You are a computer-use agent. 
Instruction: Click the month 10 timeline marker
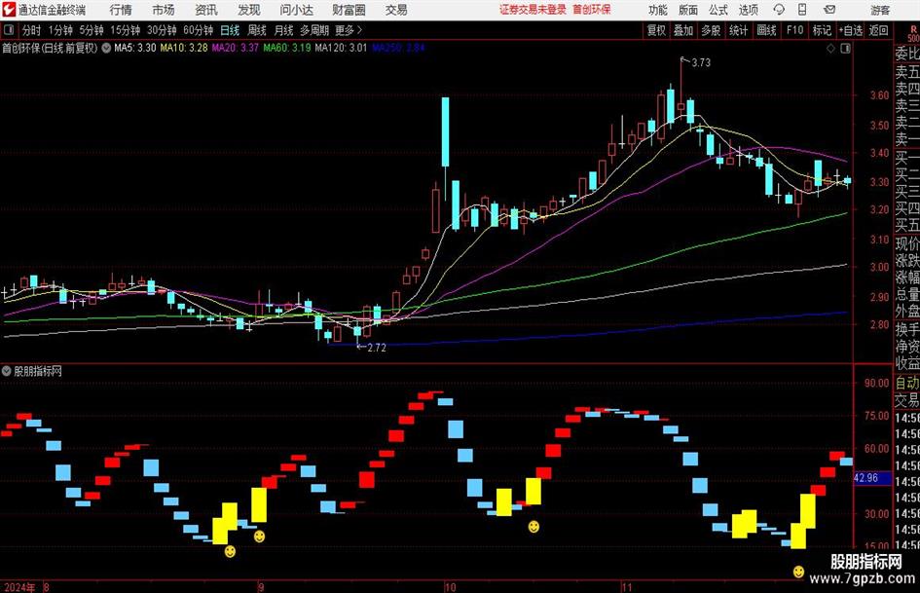(450, 587)
